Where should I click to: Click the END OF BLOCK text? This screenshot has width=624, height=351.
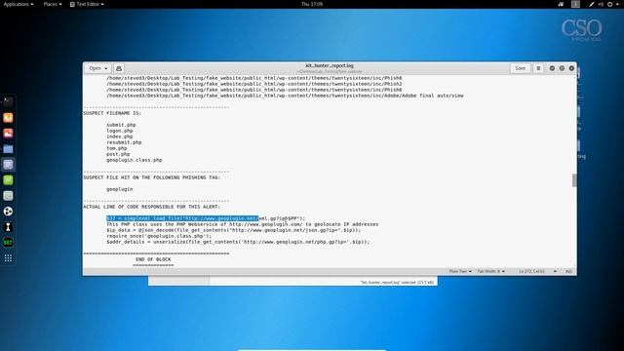click(153, 259)
